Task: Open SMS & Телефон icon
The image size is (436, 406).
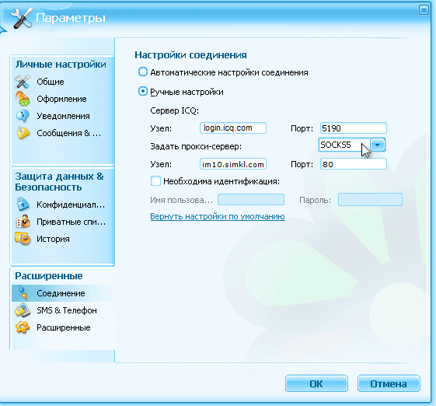Action: point(23,310)
